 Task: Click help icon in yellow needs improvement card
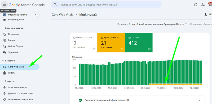[122, 49]
